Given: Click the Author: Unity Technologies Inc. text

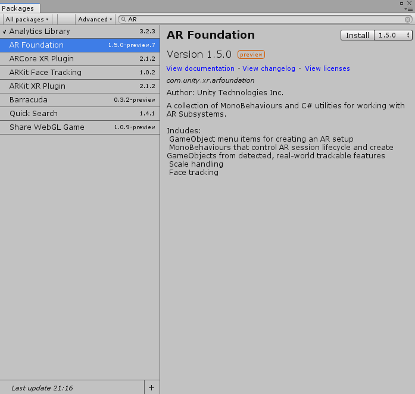Looking at the screenshot, I should [224, 93].
